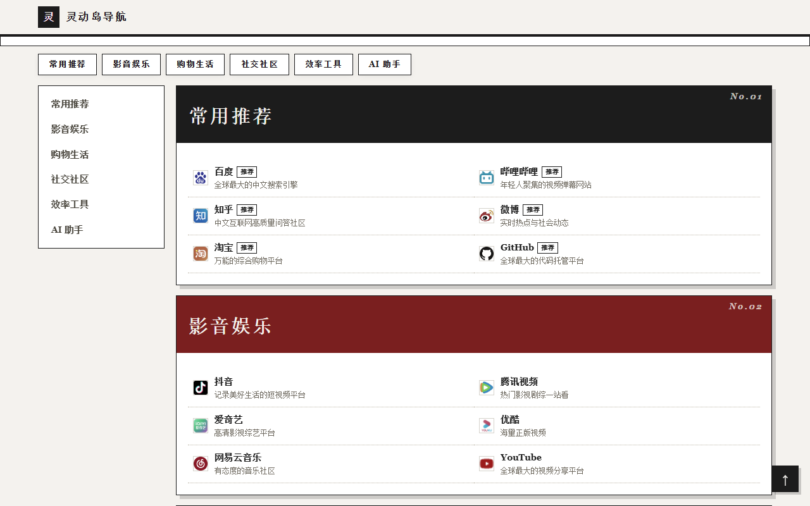Click the 推荐 badge beside 百度
810x506 pixels.
pos(247,172)
